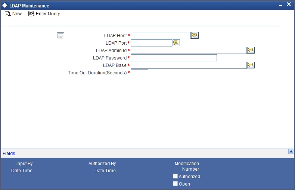
Task: Open the popup editor icon for LDAP Port
Action: (176, 43)
